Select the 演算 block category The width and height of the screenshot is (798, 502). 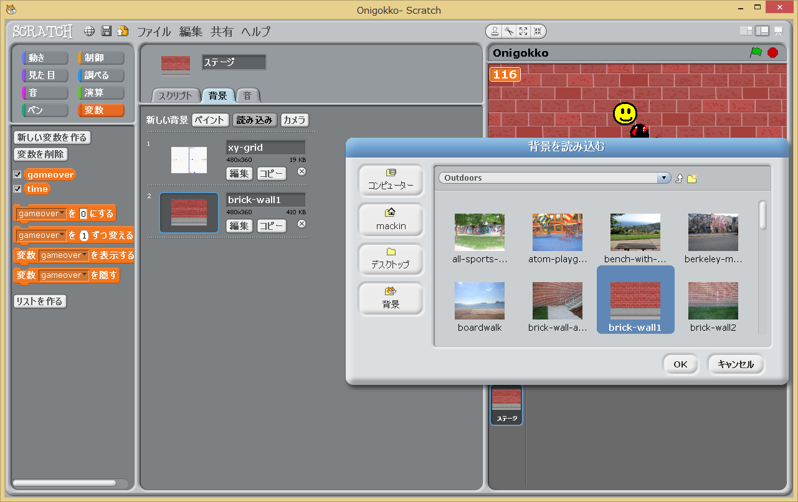pos(101,93)
